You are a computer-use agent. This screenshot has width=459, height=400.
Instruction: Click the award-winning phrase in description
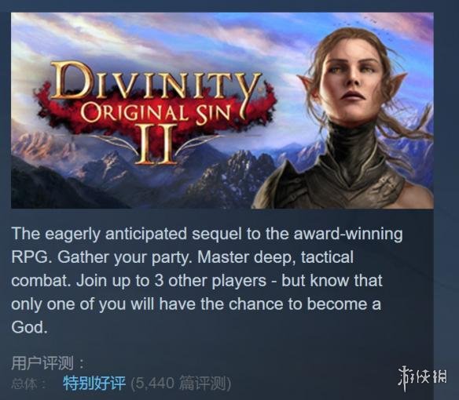[x=347, y=234]
